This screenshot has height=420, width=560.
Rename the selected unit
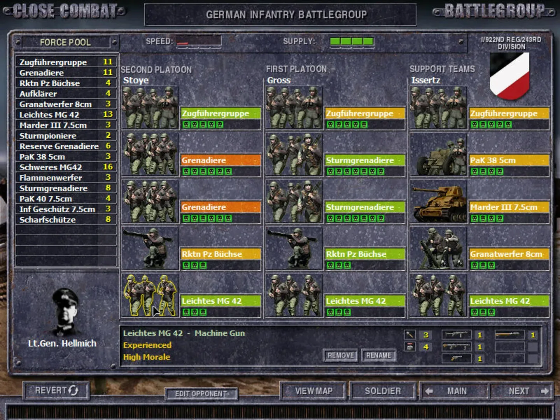tap(378, 355)
